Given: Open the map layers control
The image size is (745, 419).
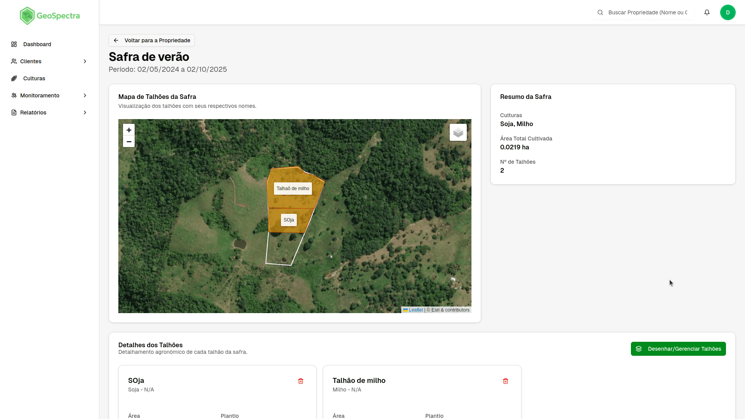Looking at the screenshot, I should coord(458,133).
